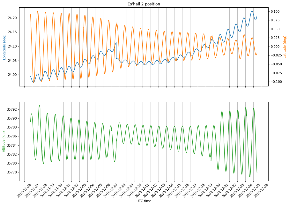This screenshot has height=205, width=289.
Task: Select the "Latitude (deg)" axis label
Action: click(285, 47)
